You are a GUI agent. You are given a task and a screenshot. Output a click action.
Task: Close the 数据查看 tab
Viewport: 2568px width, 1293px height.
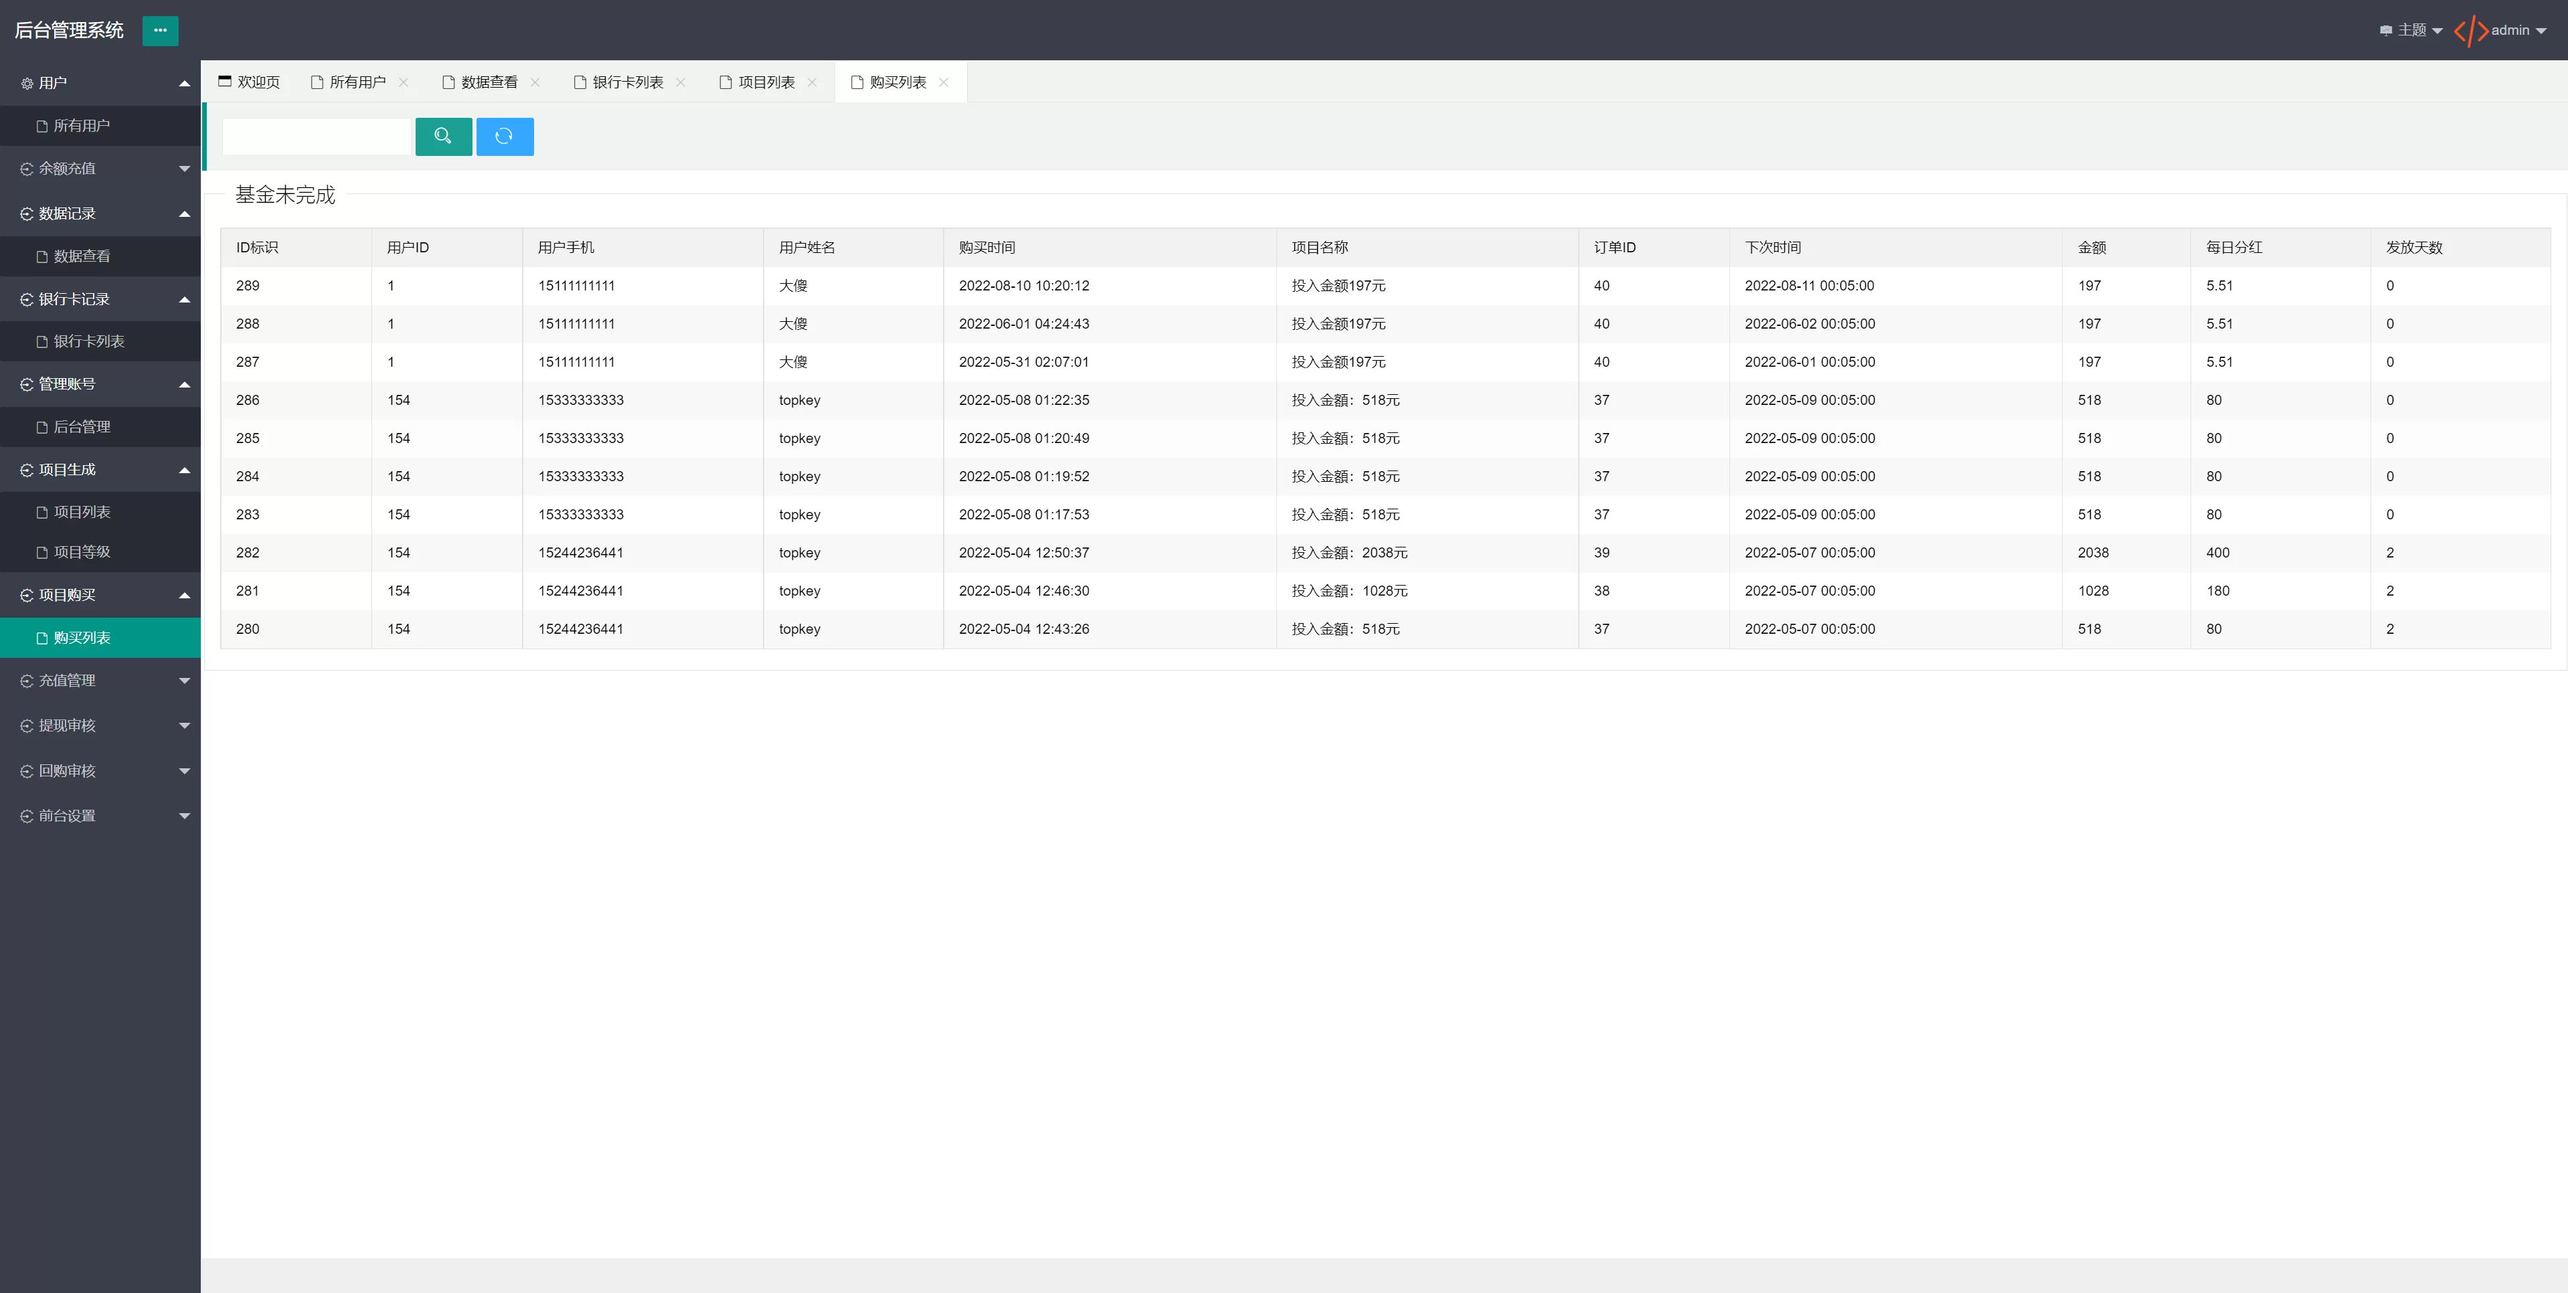pos(535,83)
